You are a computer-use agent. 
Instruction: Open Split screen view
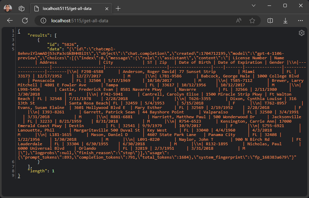tap(270, 21)
